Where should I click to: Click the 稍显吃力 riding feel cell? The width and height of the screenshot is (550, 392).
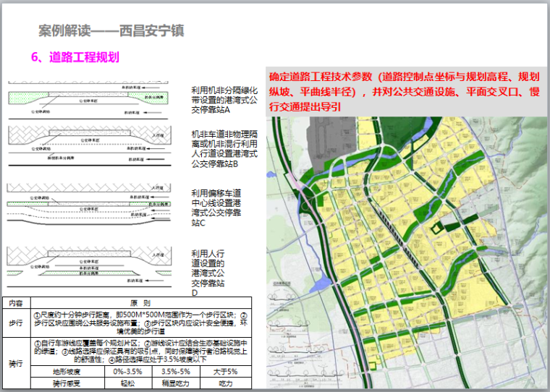(174, 383)
